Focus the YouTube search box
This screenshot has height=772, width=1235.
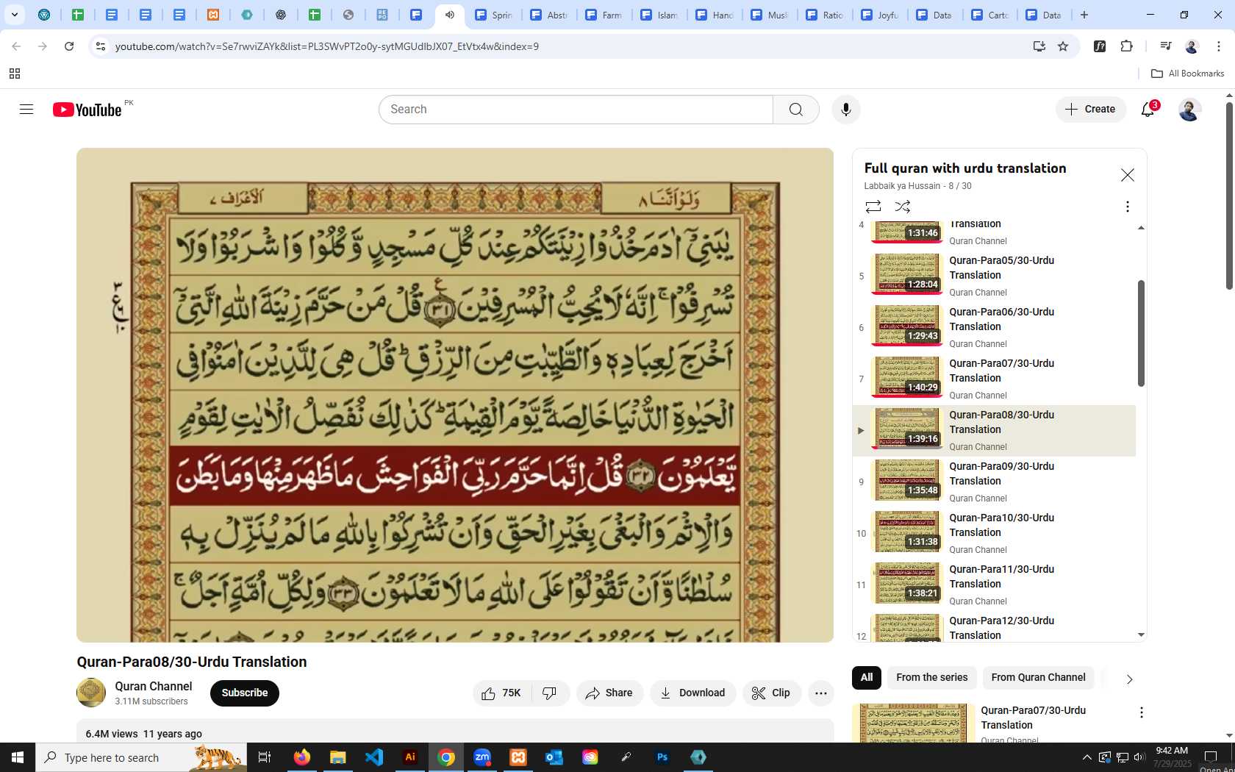pyautogui.click(x=576, y=110)
